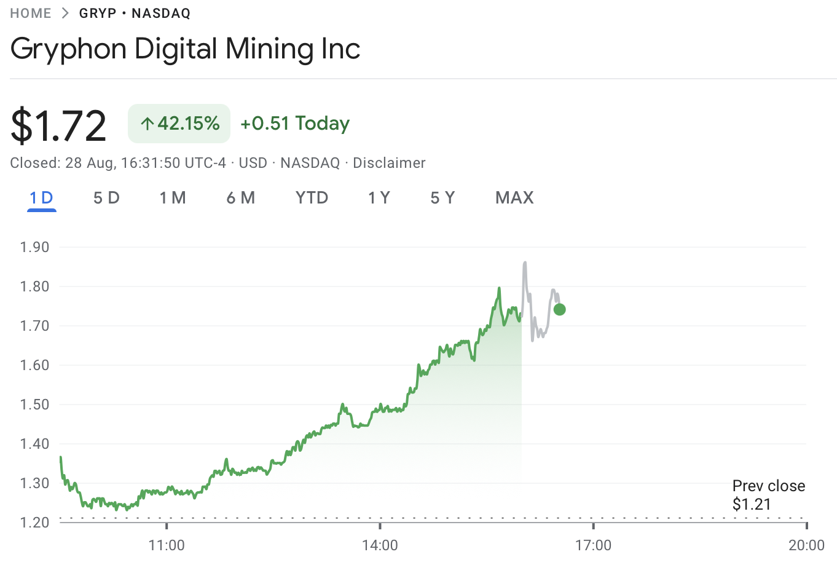Show the 6 M chart range
This screenshot has width=837, height=565.
(240, 198)
